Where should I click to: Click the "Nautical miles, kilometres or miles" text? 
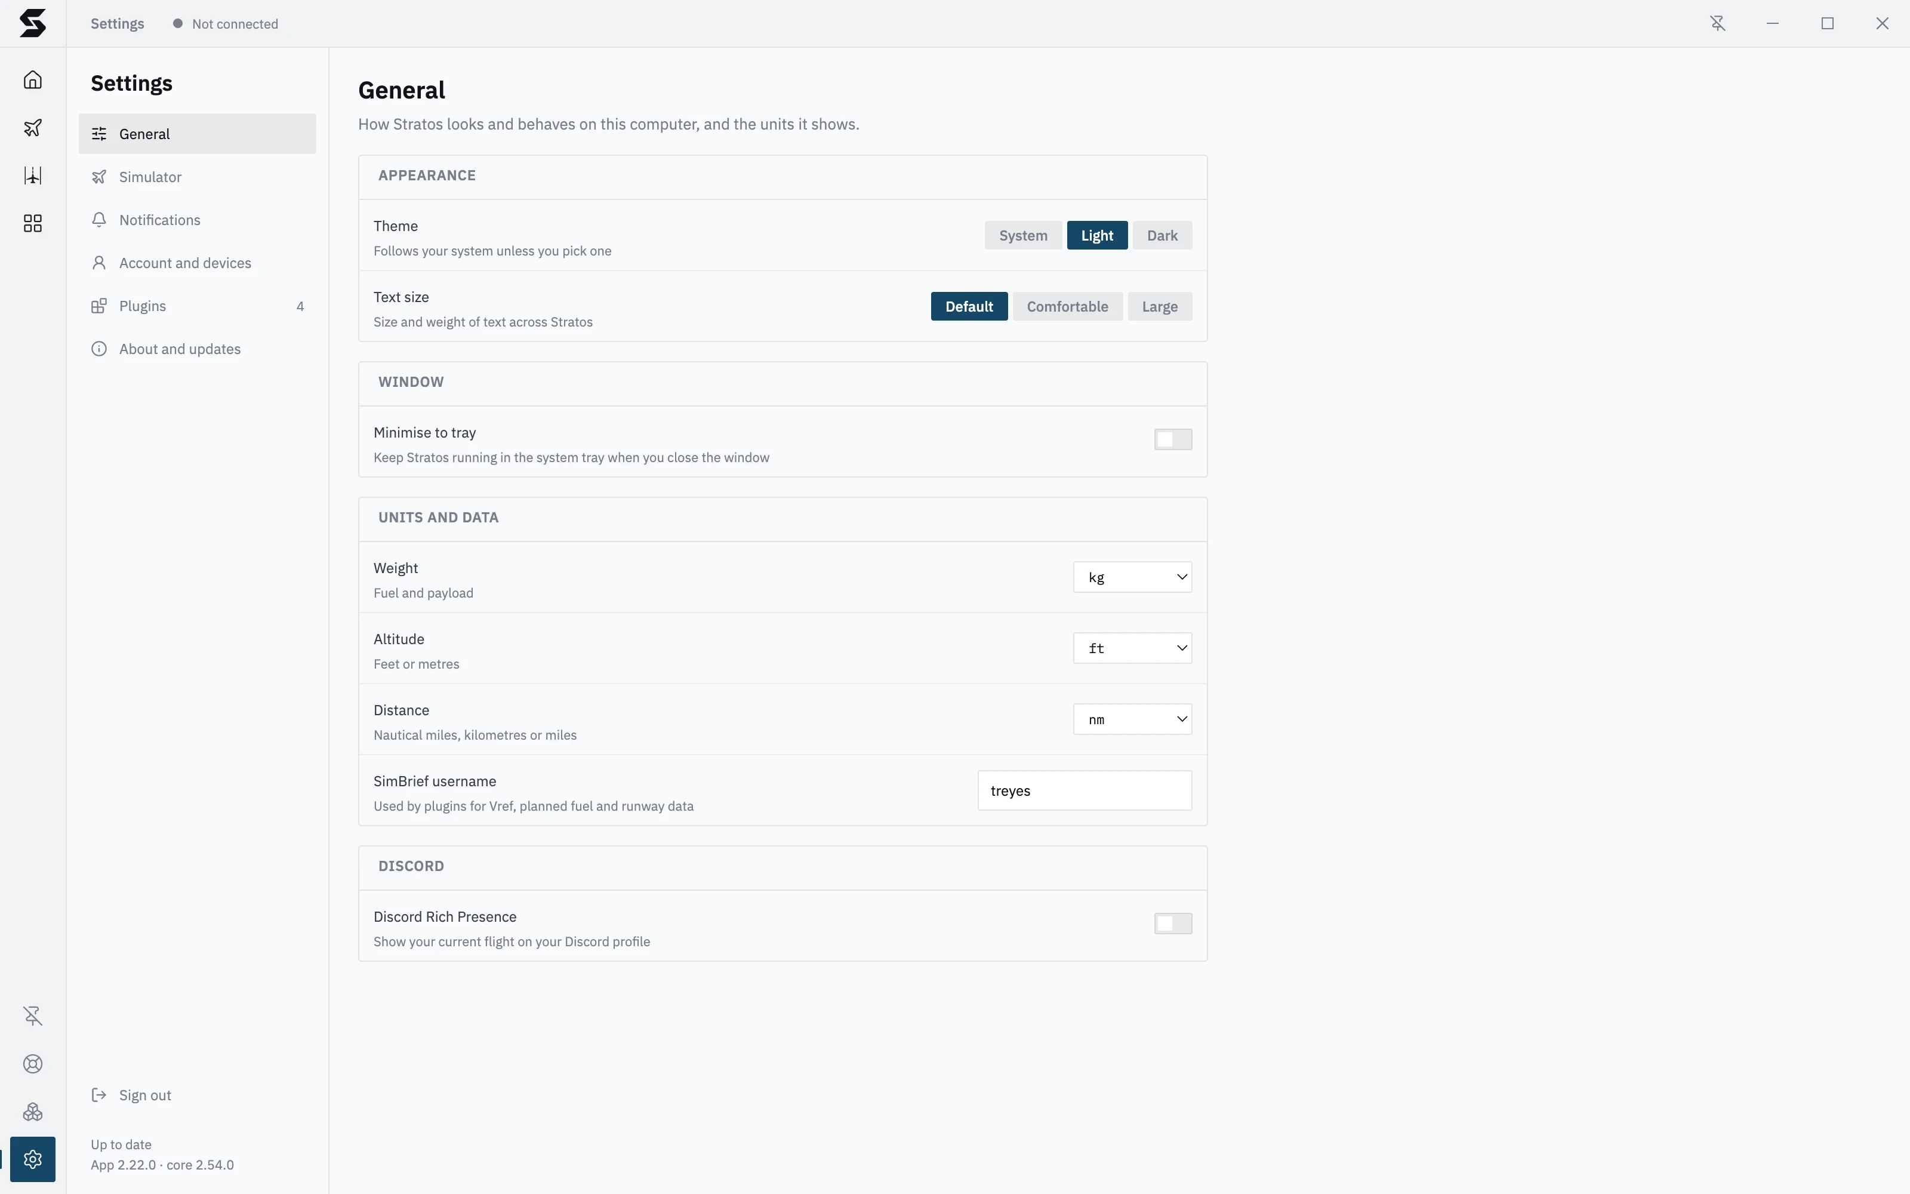click(x=475, y=735)
